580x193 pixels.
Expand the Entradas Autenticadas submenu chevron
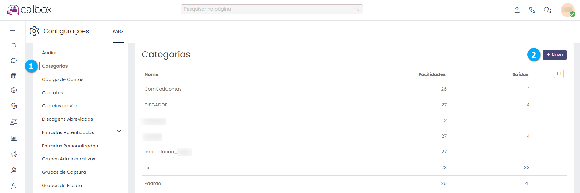coord(119,131)
